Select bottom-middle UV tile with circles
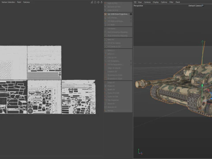Viewport: 212px width, 159px height. [x=44, y=97]
